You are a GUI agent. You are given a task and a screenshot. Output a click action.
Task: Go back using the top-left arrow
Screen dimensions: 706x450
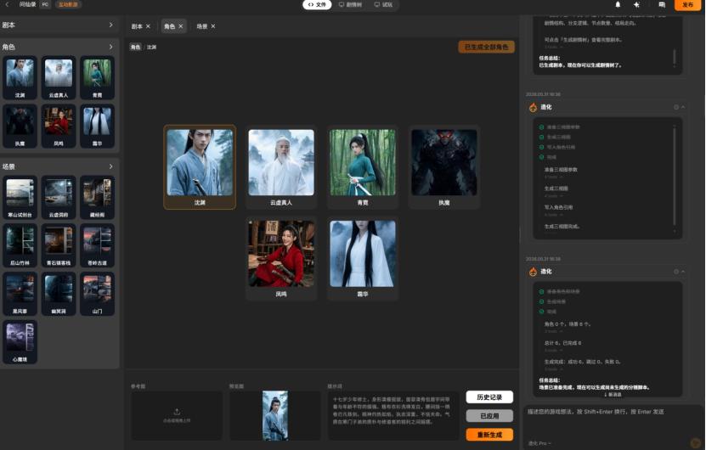coord(7,4)
